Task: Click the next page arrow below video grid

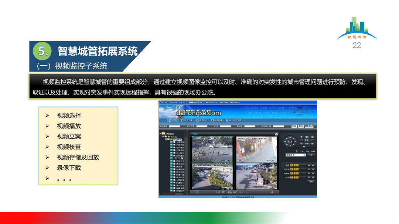Action: (246, 192)
